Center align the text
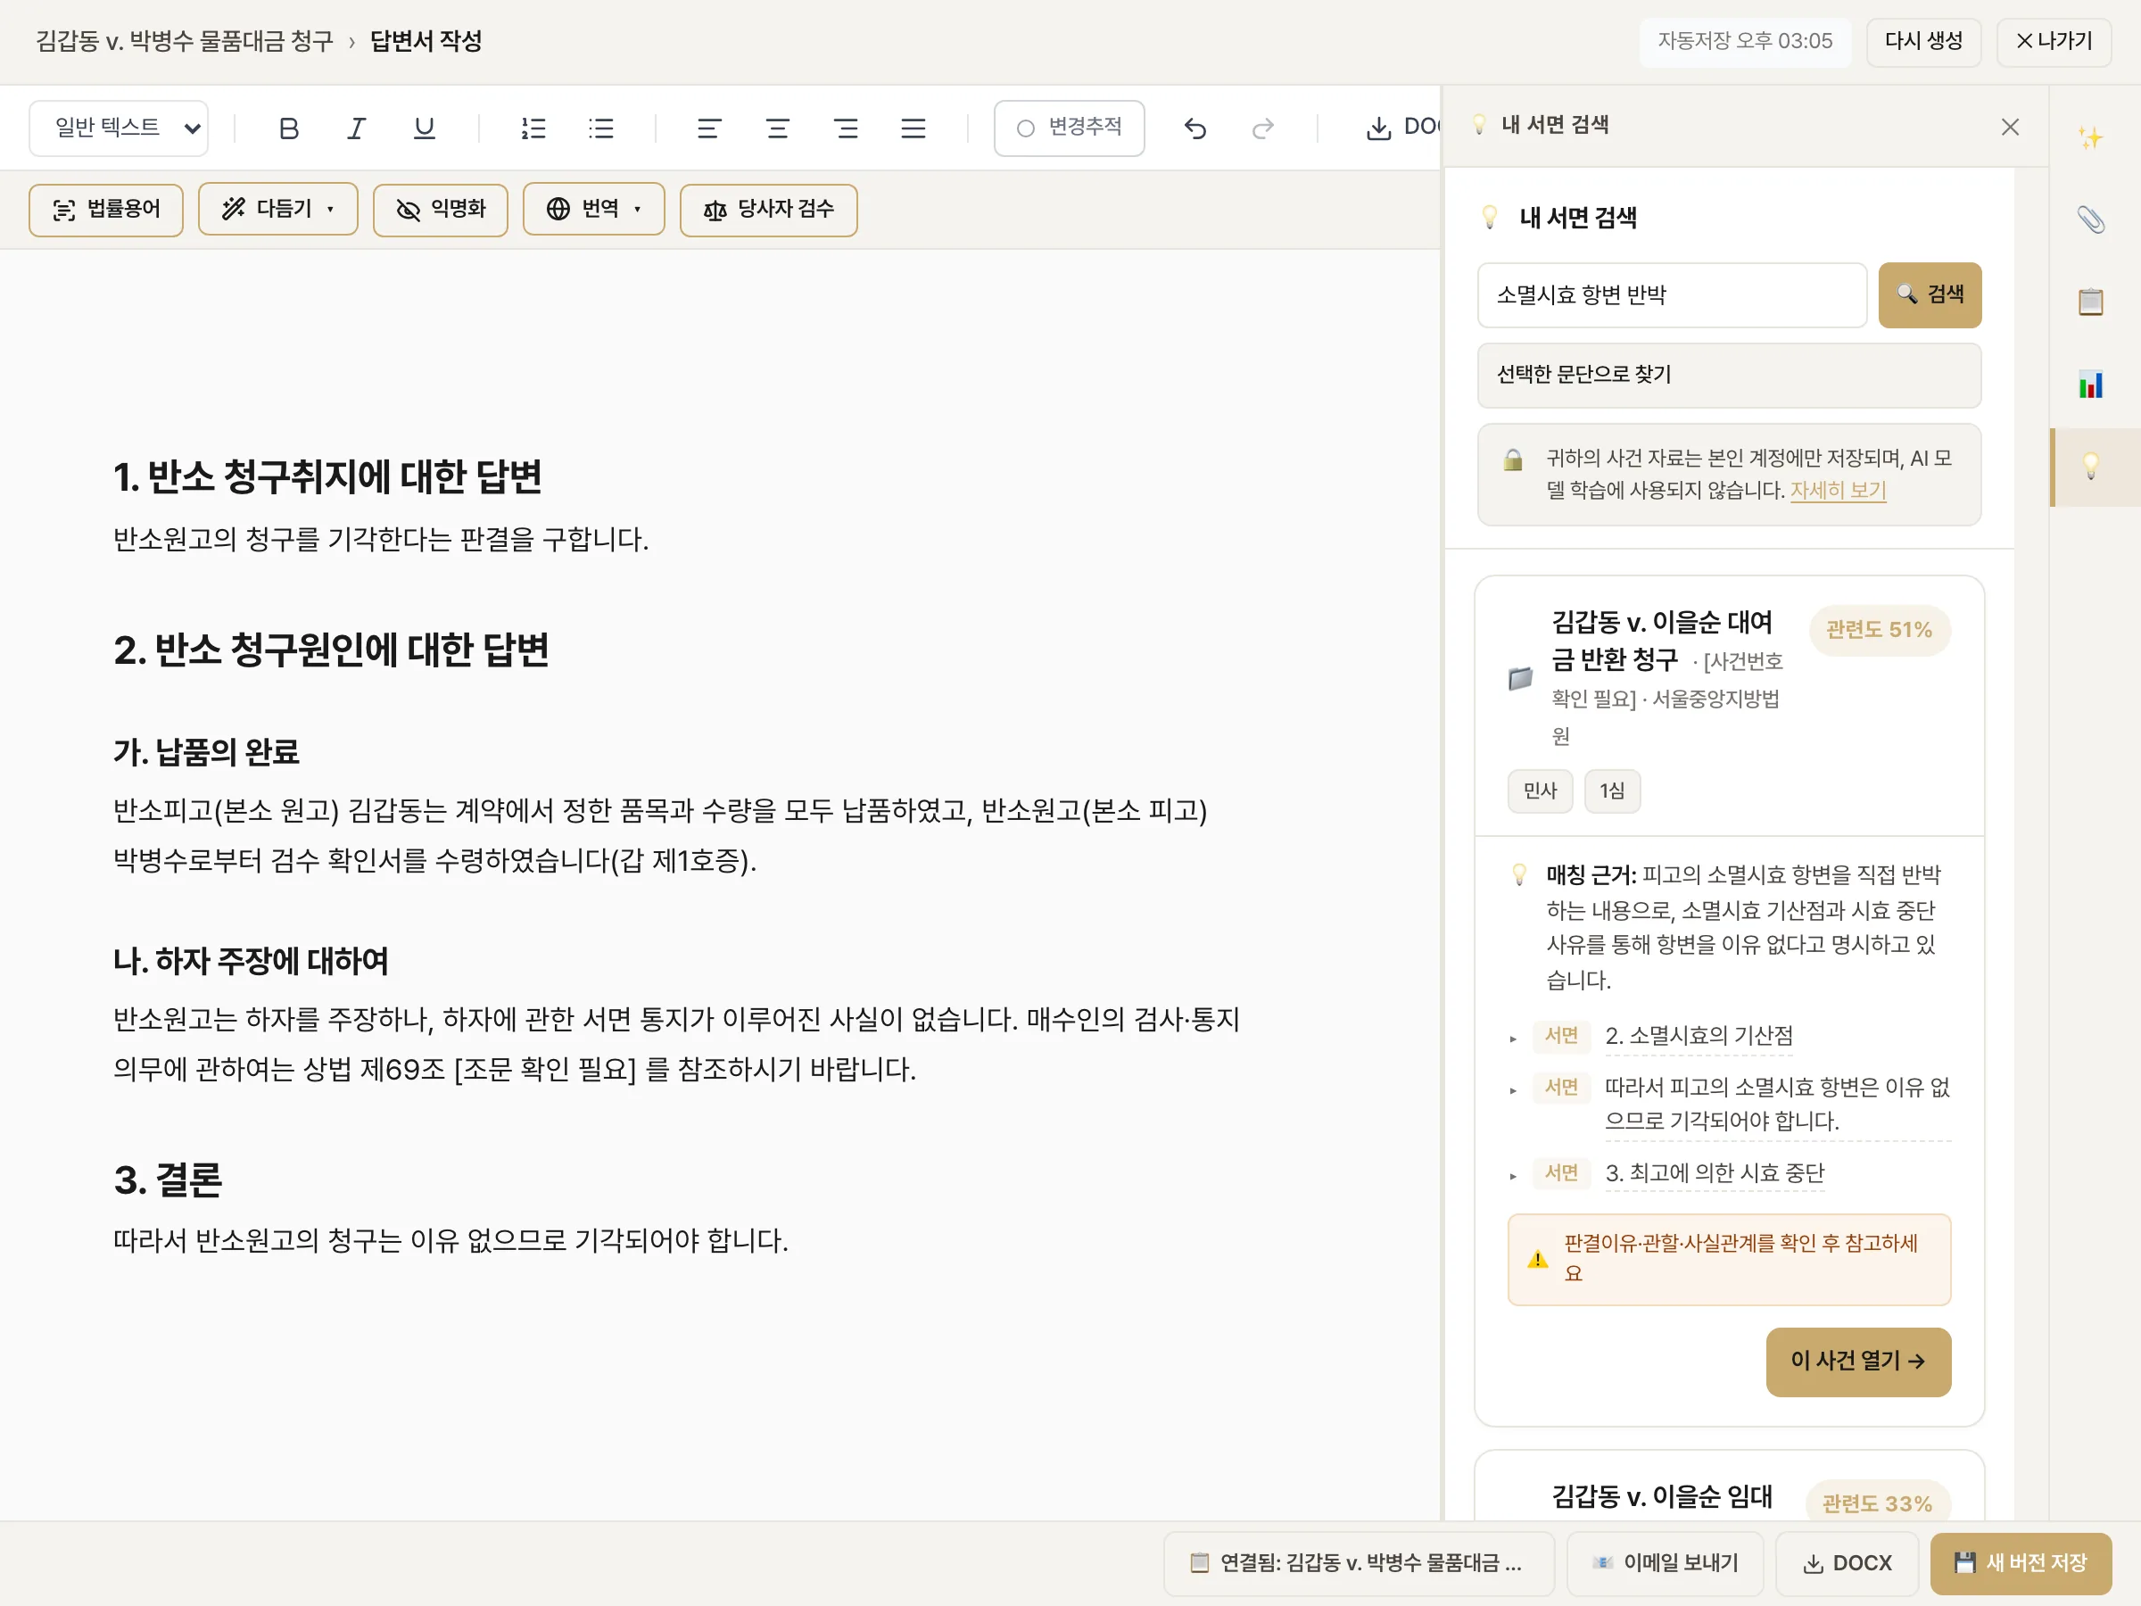Image resolution: width=2141 pixels, height=1606 pixels. point(777,128)
